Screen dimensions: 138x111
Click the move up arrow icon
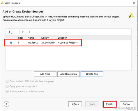coord(23,32)
